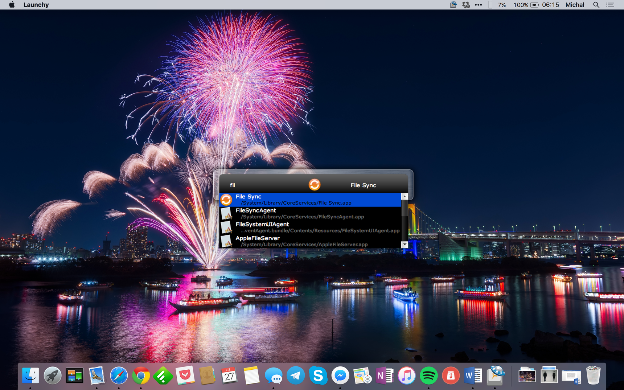624x390 pixels.
Task: Click the 100% battery status indicator
Action: [526, 5]
